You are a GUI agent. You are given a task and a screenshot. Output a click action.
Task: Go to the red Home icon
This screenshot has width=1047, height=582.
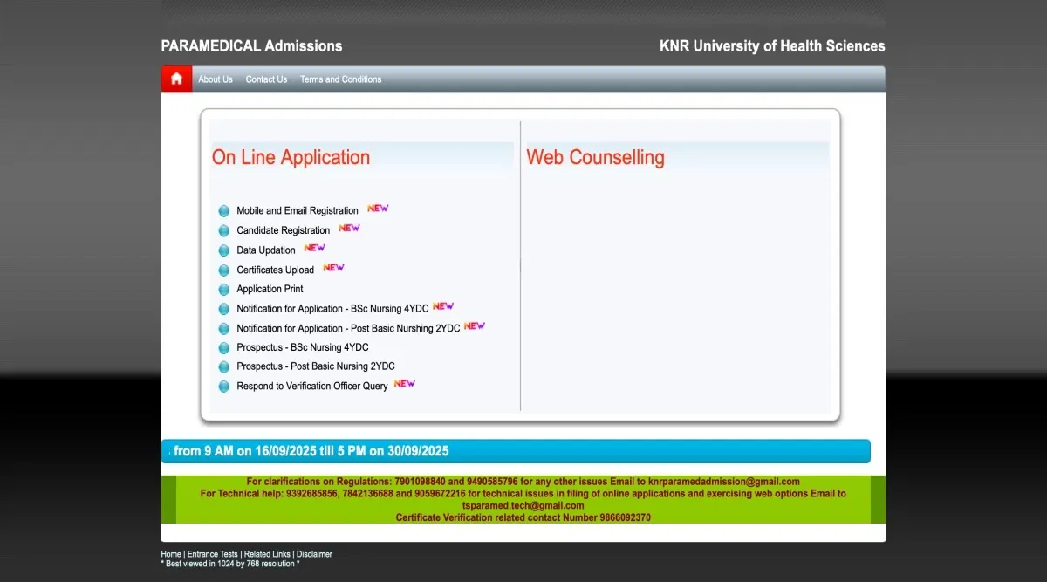point(176,79)
